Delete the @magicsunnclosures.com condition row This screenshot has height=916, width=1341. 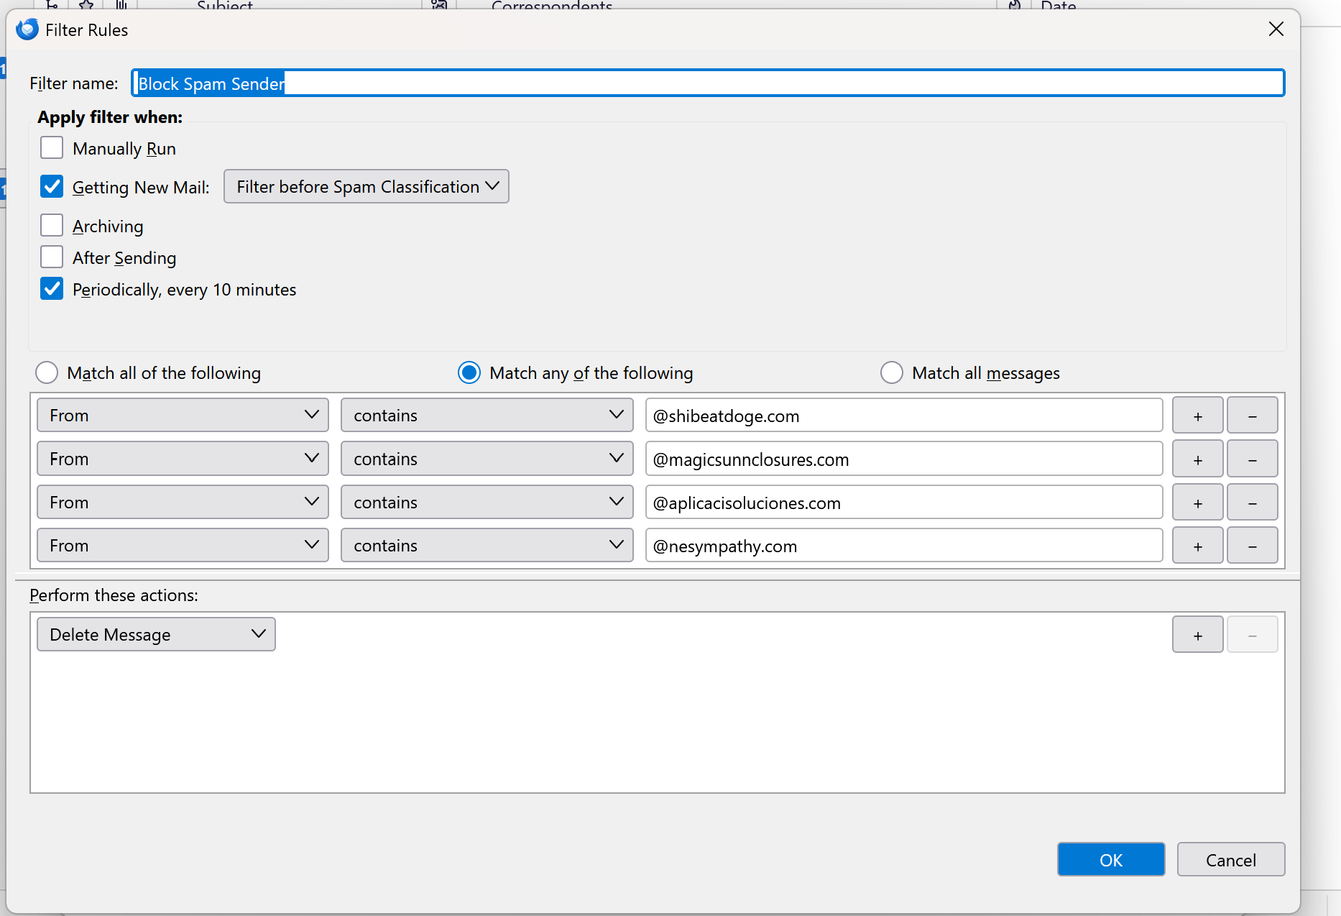tap(1252, 459)
